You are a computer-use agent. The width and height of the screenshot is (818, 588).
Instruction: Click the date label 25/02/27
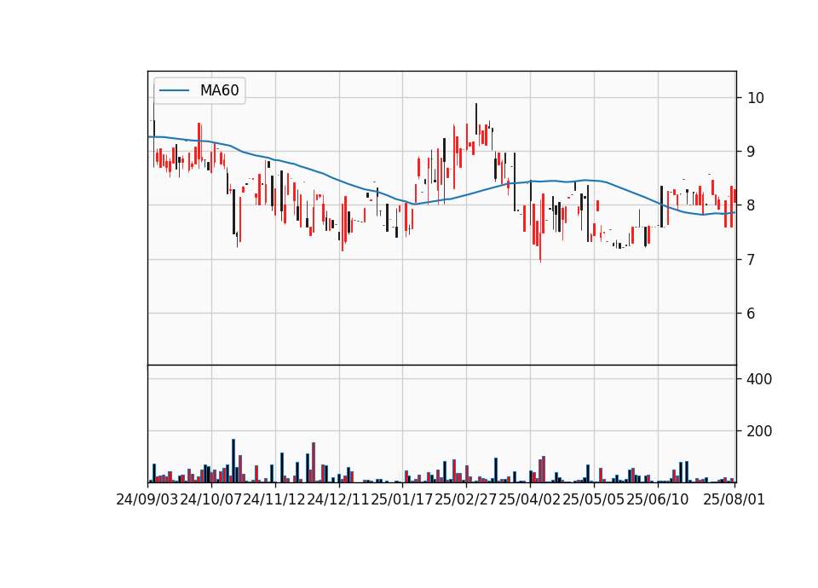coord(466,499)
